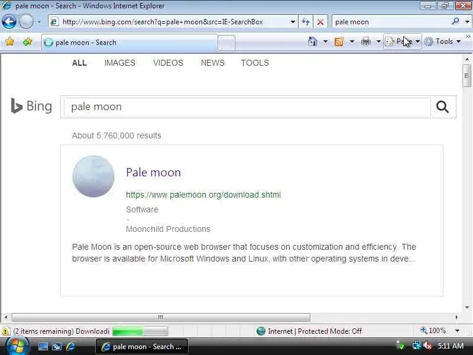The width and height of the screenshot is (473, 355).
Task: Click the Bing logo
Action: pyautogui.click(x=31, y=106)
